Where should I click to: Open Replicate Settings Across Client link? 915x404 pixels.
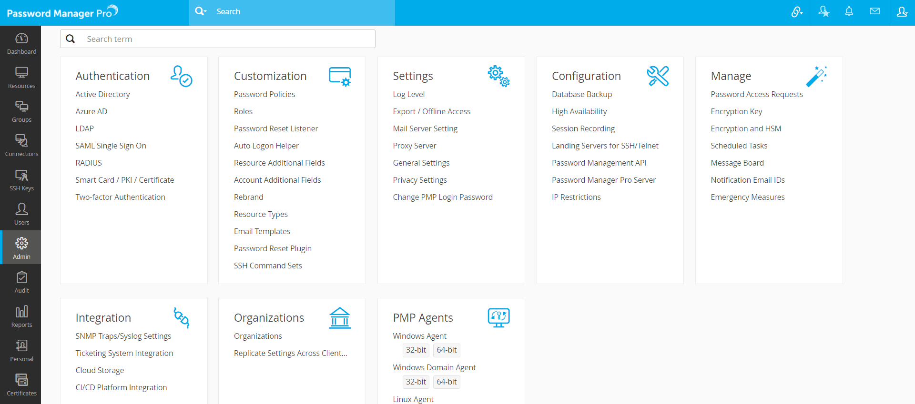pyautogui.click(x=291, y=353)
